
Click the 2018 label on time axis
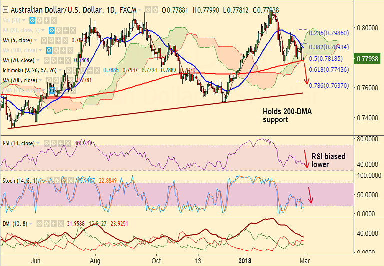click(245, 261)
